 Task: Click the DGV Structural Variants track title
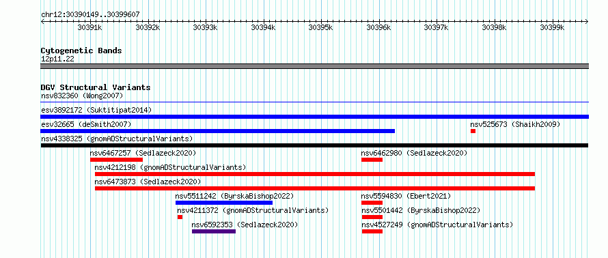pyautogui.click(x=96, y=87)
